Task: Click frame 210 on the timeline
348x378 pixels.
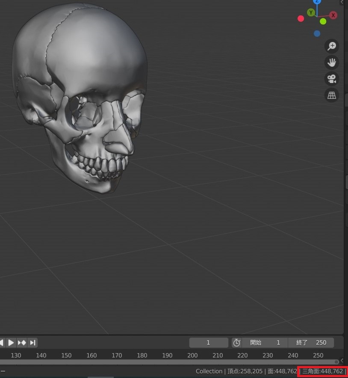Action: [218, 355]
